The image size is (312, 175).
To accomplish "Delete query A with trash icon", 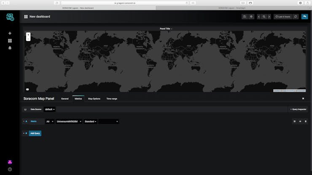I will [306, 122].
